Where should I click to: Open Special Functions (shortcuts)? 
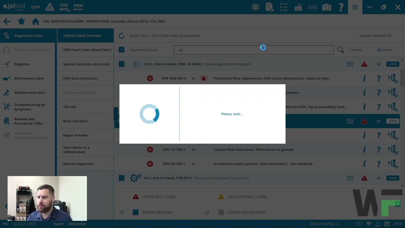click(85, 64)
